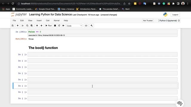191x107 pixels.
Task: Open the Edit menu
Action: tap(22, 21)
